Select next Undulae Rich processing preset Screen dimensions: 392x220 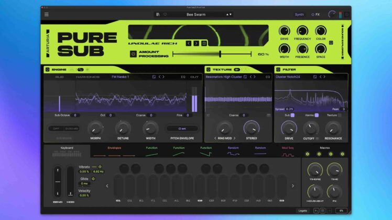point(196,43)
